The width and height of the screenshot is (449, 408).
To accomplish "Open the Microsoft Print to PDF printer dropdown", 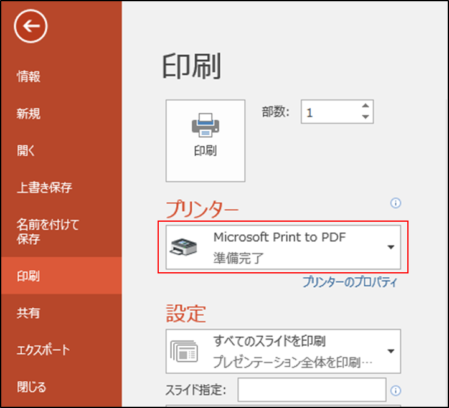I will (x=283, y=247).
